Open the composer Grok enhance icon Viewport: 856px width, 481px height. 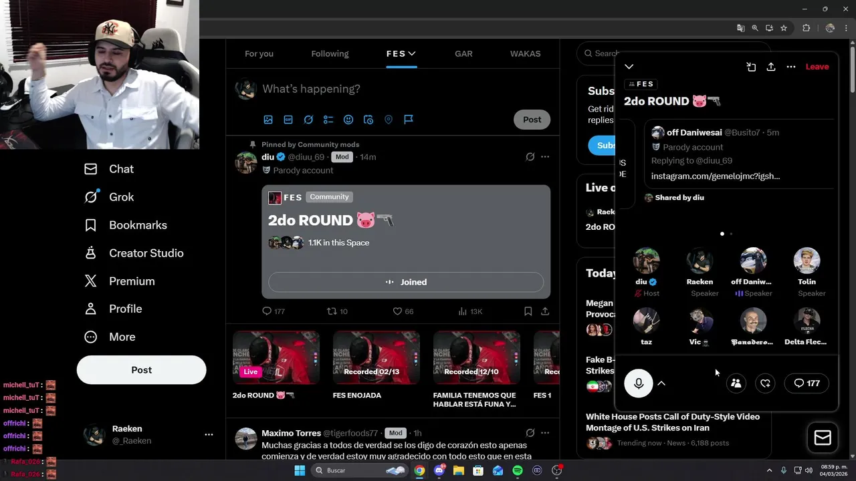[x=308, y=120]
